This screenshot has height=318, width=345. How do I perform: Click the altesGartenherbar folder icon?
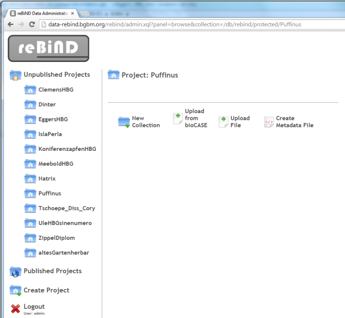[30, 252]
